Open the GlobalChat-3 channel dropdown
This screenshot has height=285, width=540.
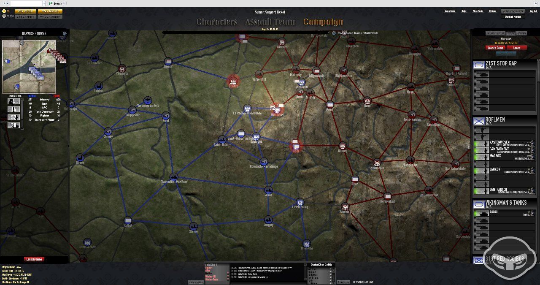[x=321, y=264]
